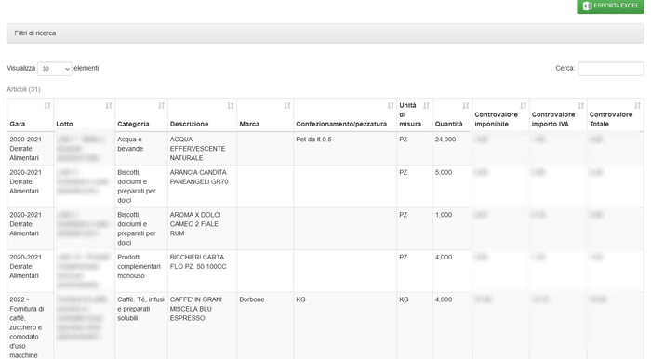
Task: Sort by Controvalore importo IVA arrows
Action: 581,106
